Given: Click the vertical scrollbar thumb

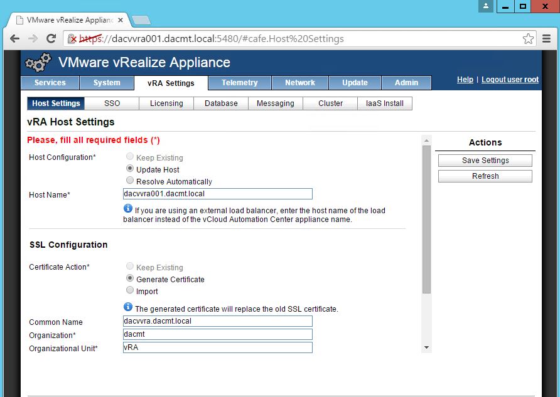Looking at the screenshot, I should tap(426, 220).
